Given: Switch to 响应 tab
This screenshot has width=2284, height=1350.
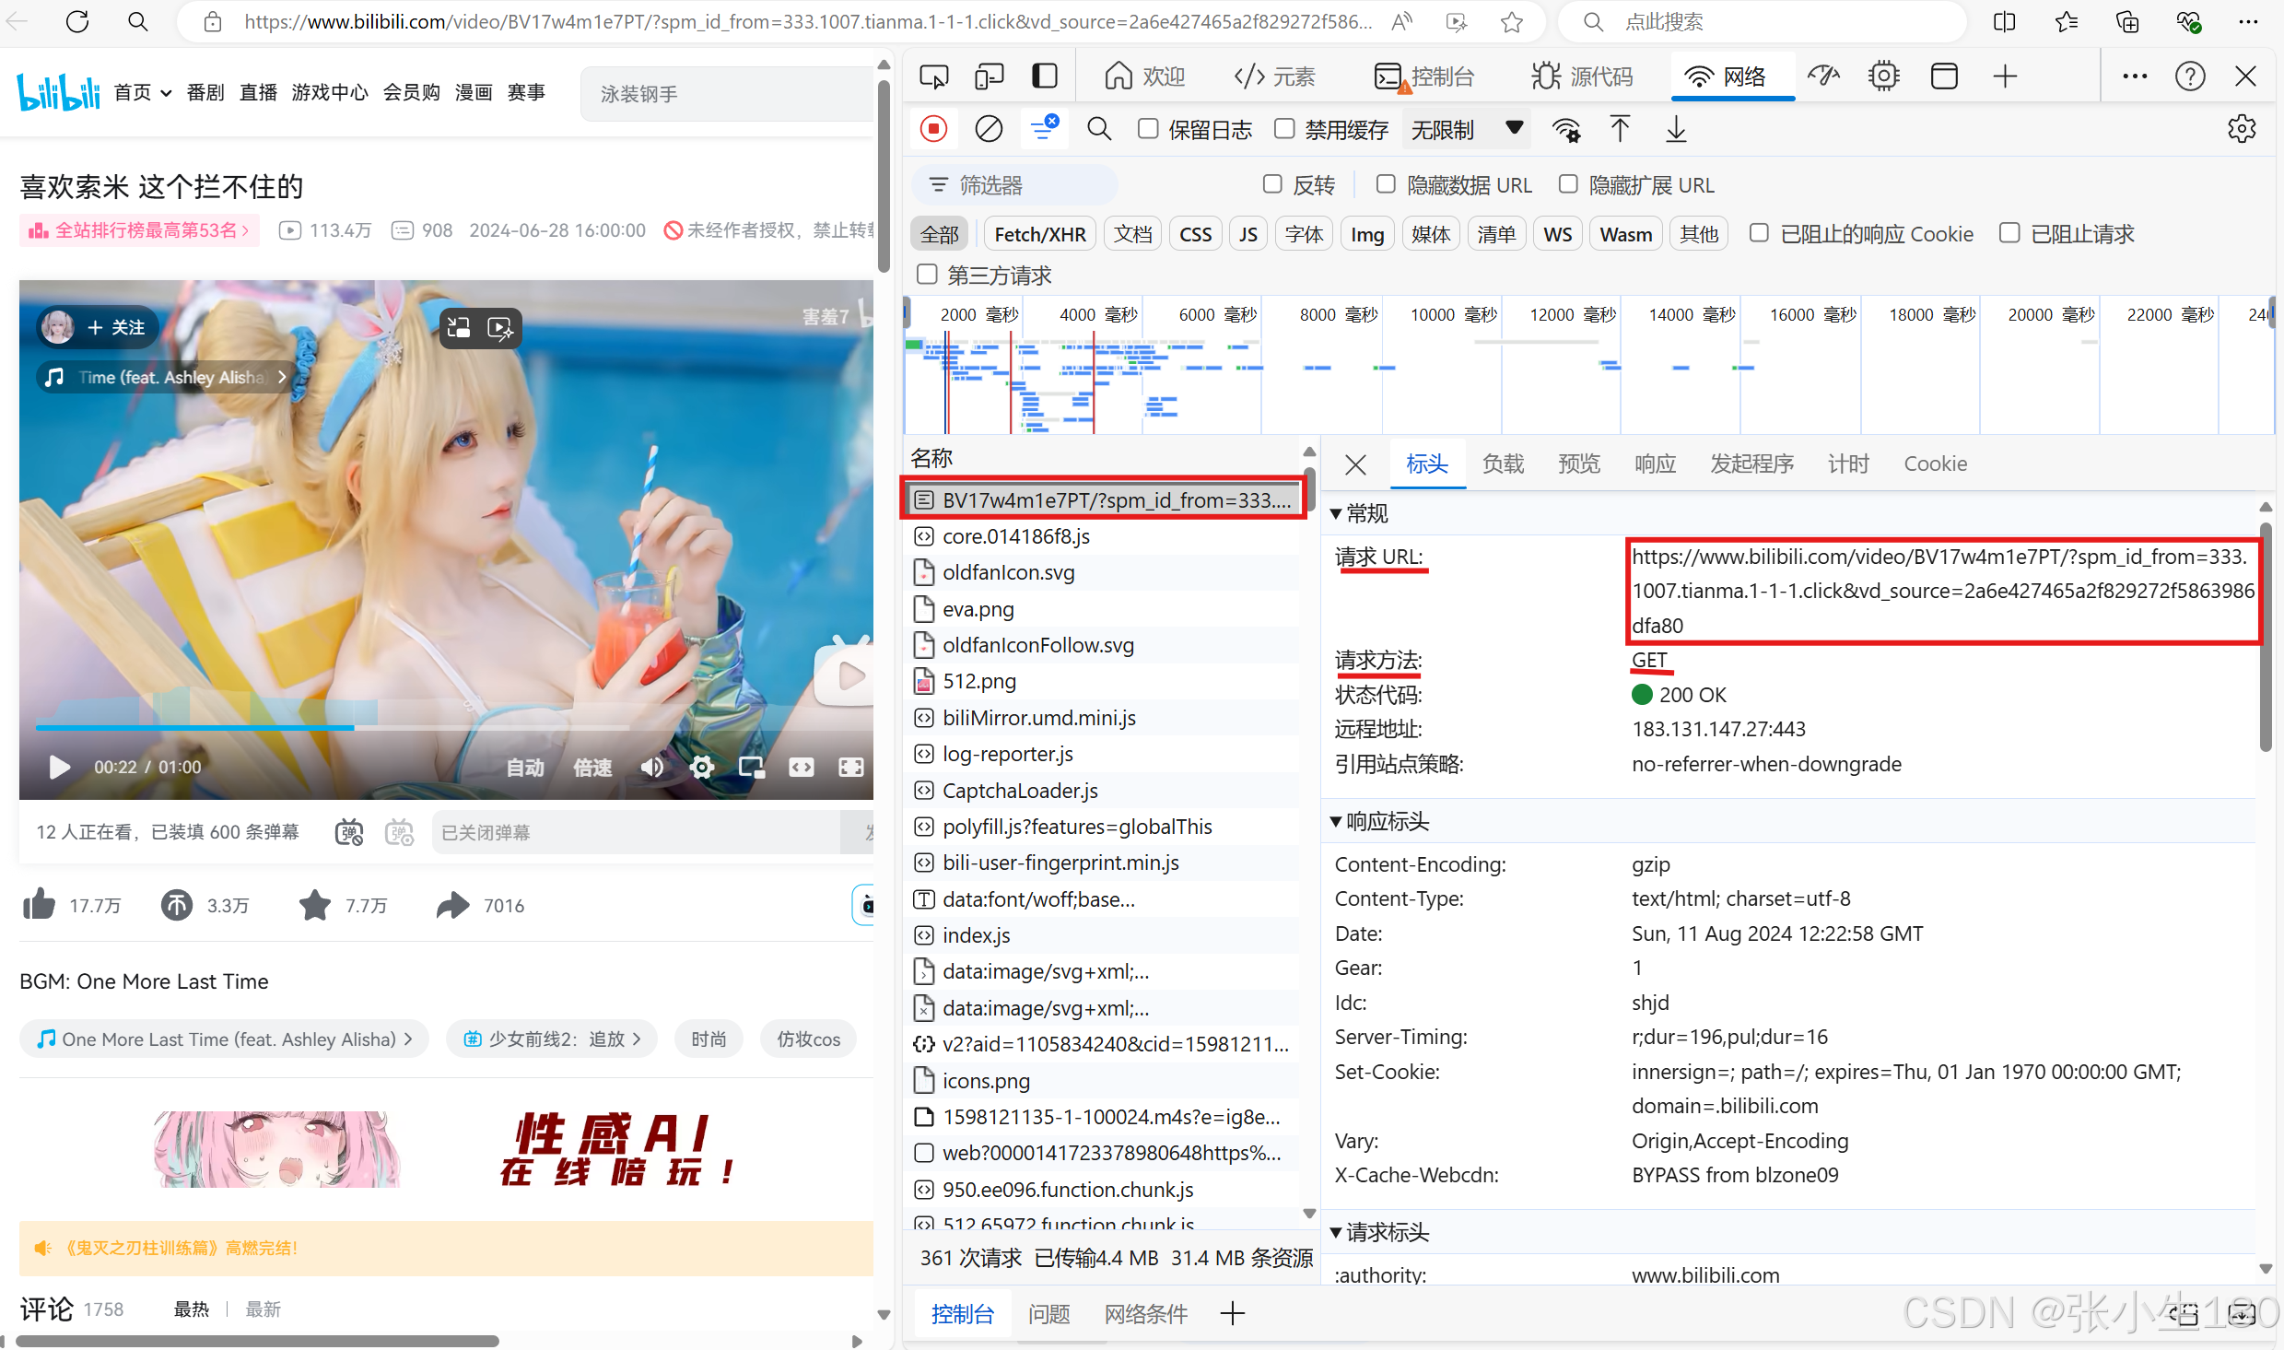Looking at the screenshot, I should point(1656,464).
